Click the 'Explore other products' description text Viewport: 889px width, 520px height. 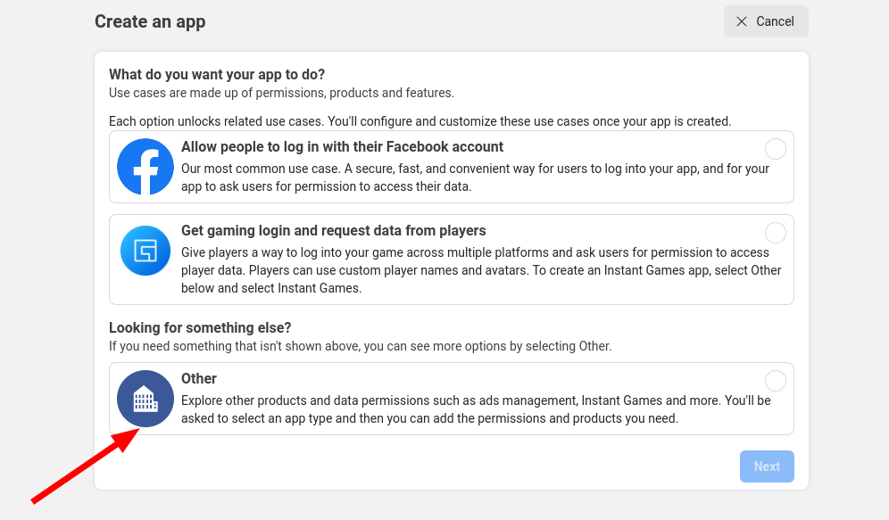(475, 409)
